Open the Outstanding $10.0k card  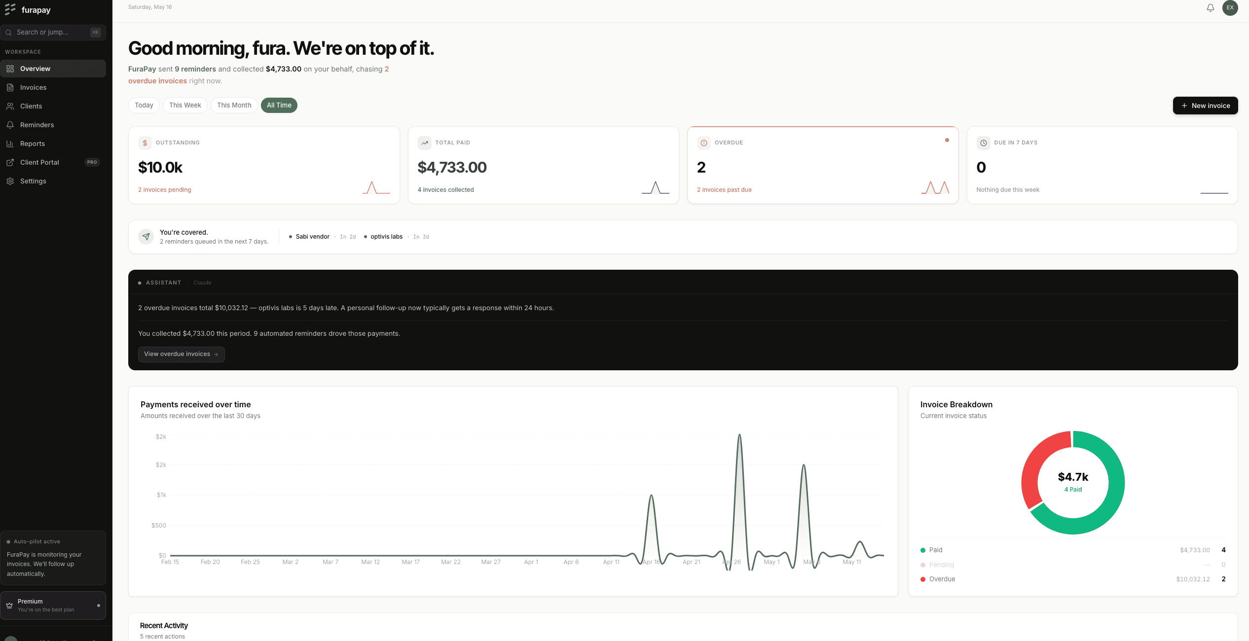pyautogui.click(x=264, y=165)
